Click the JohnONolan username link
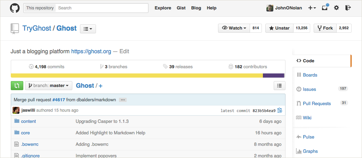This screenshot has width=362, height=158. click(288, 8)
